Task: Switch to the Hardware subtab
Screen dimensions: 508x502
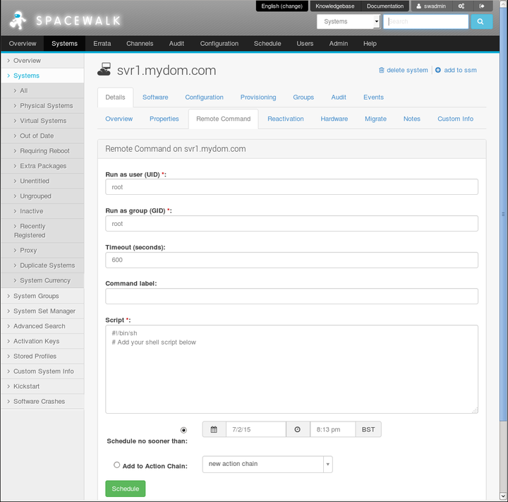Action: 334,119
